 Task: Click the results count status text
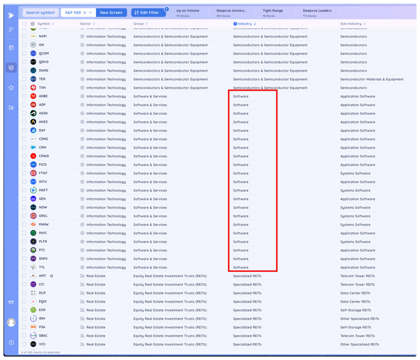(41, 352)
